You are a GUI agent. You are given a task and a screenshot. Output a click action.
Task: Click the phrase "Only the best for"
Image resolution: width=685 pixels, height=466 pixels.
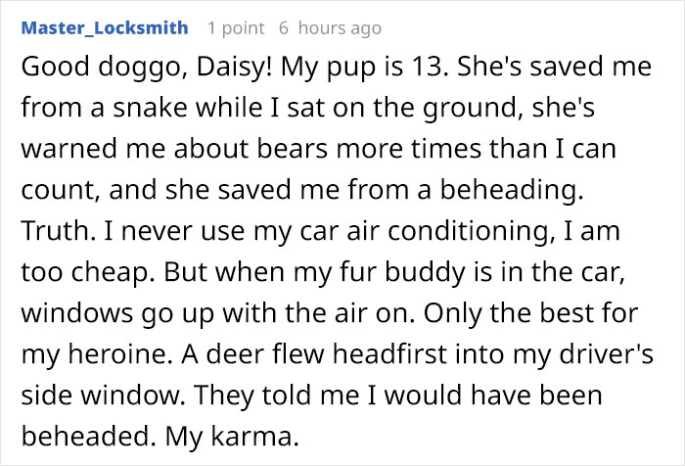530,313
